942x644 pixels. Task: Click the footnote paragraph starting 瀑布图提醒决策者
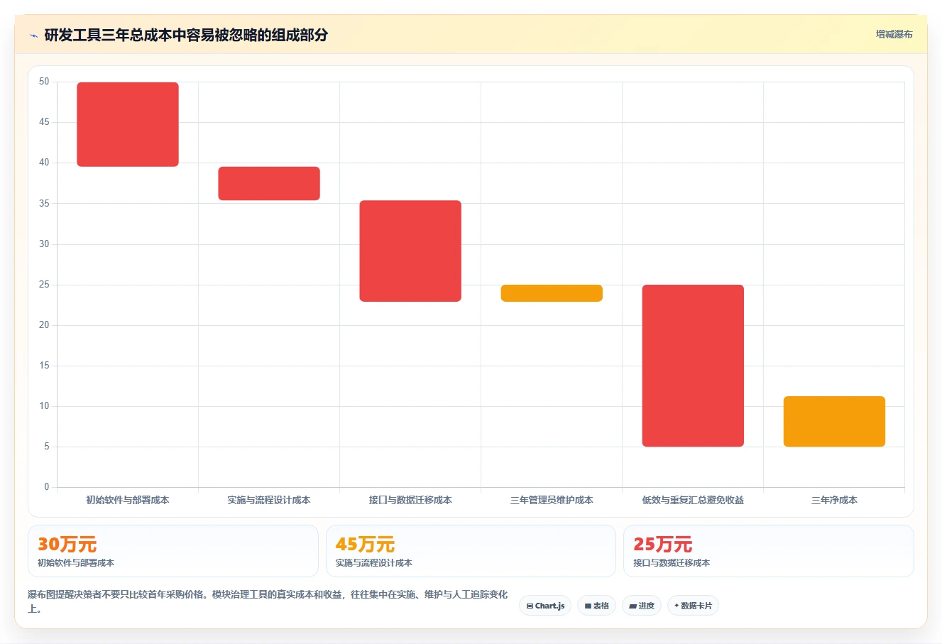tap(268, 601)
